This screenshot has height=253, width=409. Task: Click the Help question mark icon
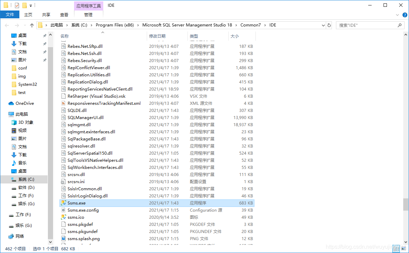pos(405,15)
